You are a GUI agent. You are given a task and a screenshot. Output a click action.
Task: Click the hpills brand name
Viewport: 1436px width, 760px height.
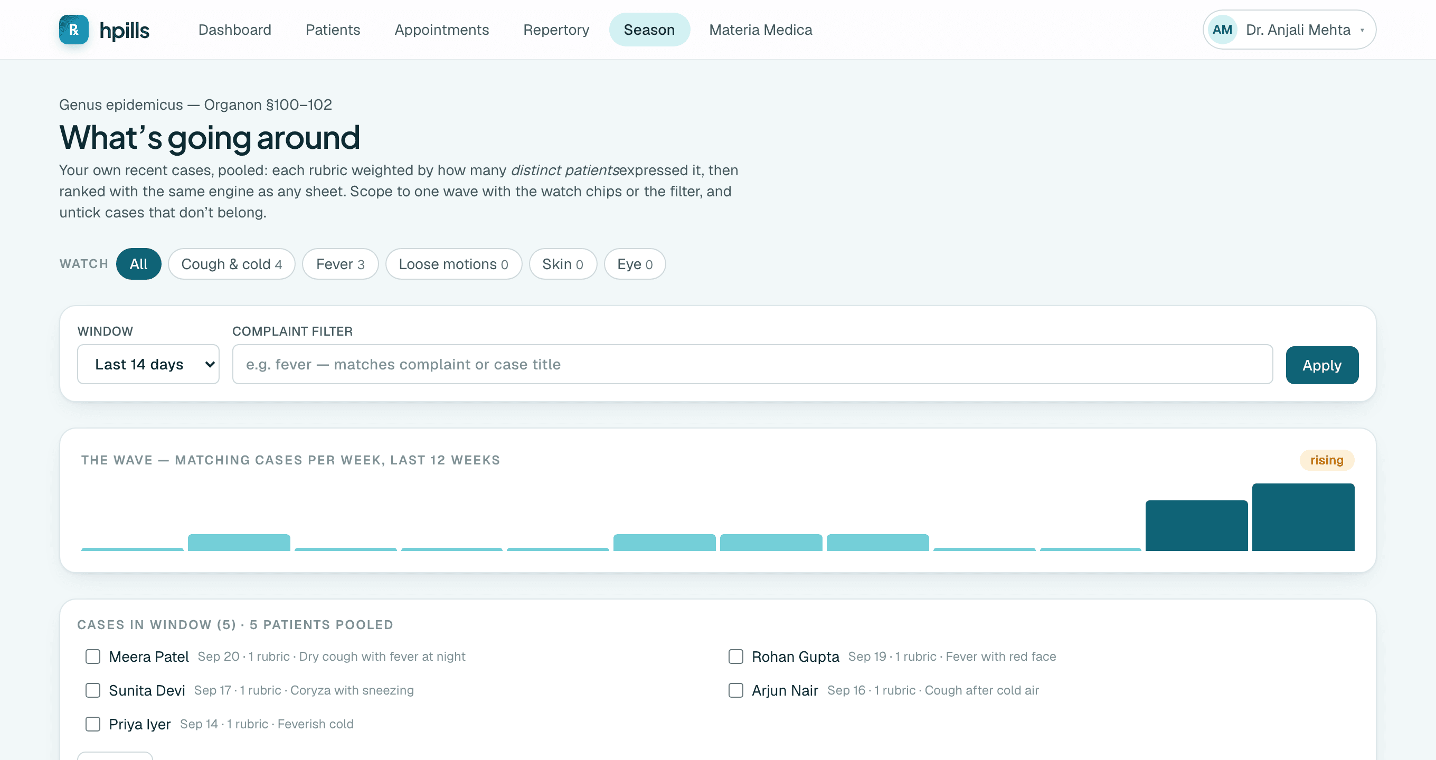[x=124, y=30]
